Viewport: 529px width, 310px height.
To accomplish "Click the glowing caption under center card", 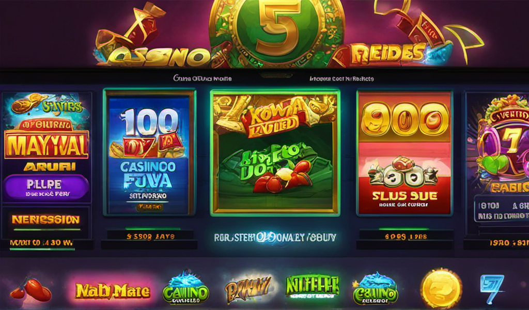I will [275, 238].
